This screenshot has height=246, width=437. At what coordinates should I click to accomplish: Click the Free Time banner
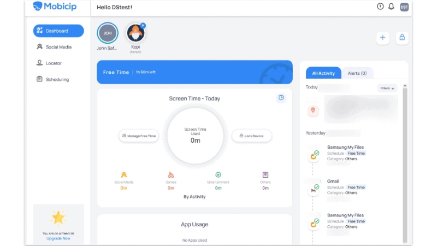pos(194,72)
